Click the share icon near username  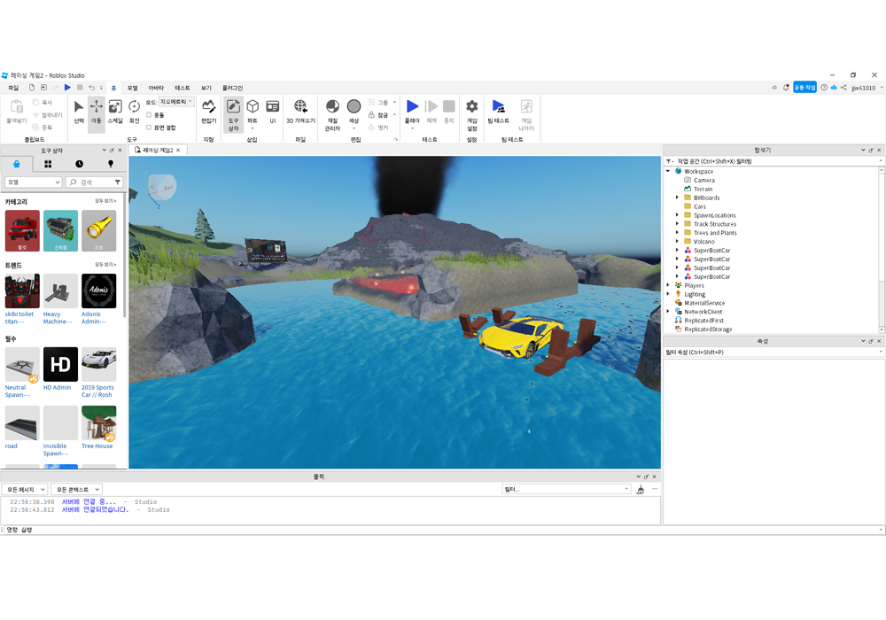pos(843,88)
